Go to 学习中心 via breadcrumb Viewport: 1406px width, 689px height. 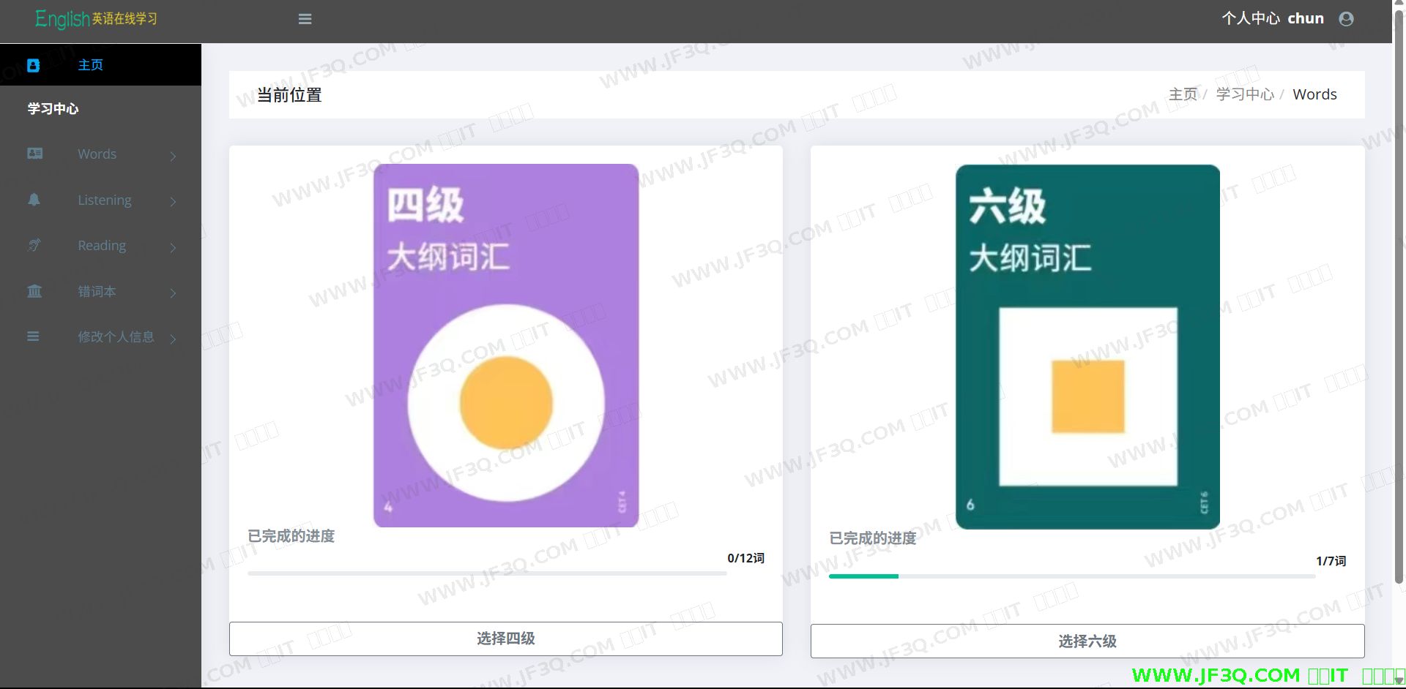[x=1244, y=94]
